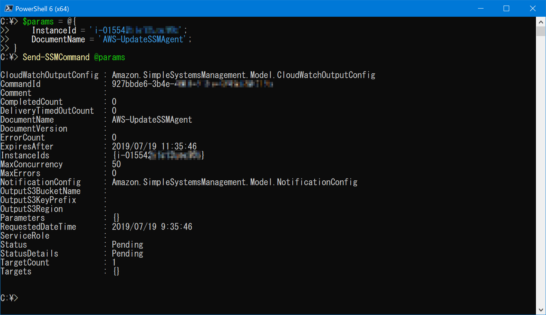Click the RequestedDateTime timestamp
The width and height of the screenshot is (546, 315).
(152, 226)
